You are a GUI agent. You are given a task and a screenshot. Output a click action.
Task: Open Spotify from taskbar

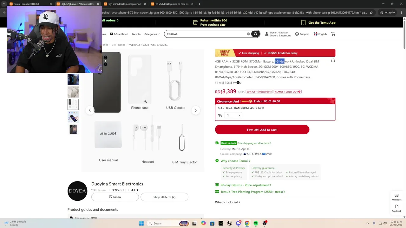pyautogui.click(x=256, y=223)
